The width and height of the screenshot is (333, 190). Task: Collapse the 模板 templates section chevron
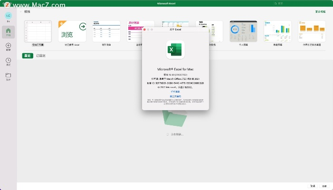(20, 11)
